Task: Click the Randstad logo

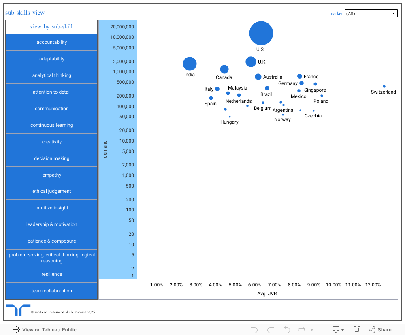Action: click(18, 310)
